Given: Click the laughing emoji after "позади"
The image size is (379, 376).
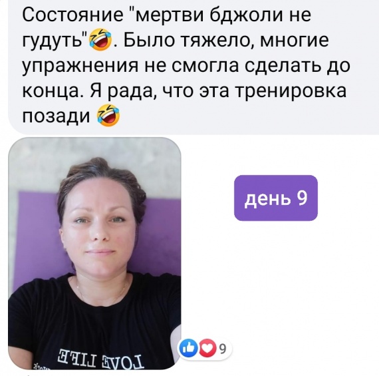Looking at the screenshot, I should click(108, 115).
